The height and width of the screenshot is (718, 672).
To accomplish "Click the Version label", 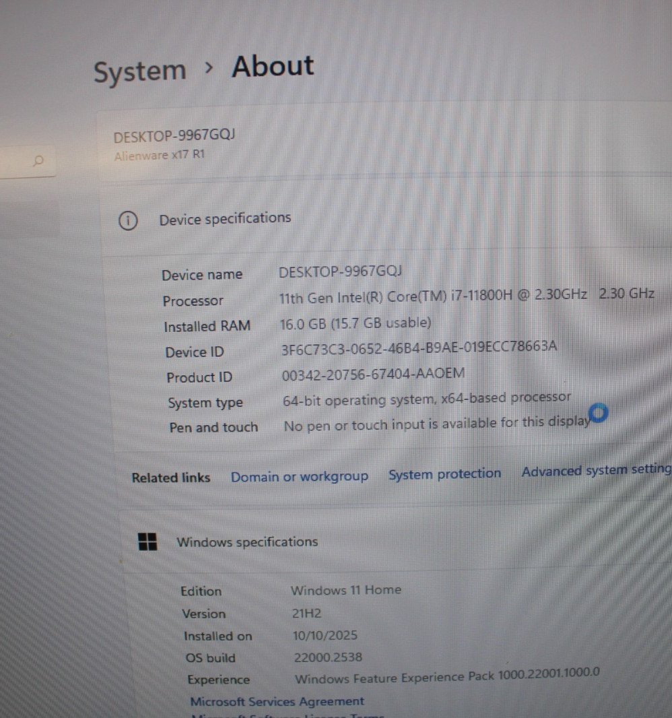I will click(x=204, y=614).
